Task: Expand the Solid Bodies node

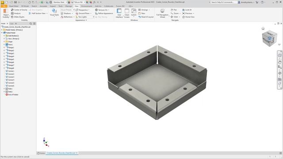Action: point(4,36)
